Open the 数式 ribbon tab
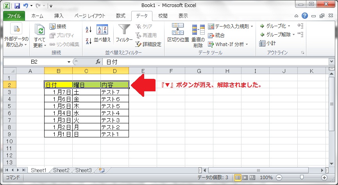This screenshot has width=338, height=185. point(121,16)
